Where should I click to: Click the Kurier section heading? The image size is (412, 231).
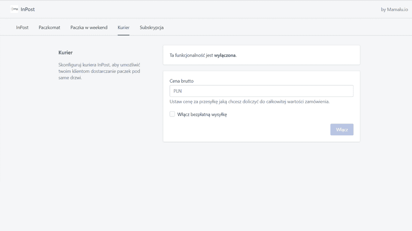pos(65,53)
